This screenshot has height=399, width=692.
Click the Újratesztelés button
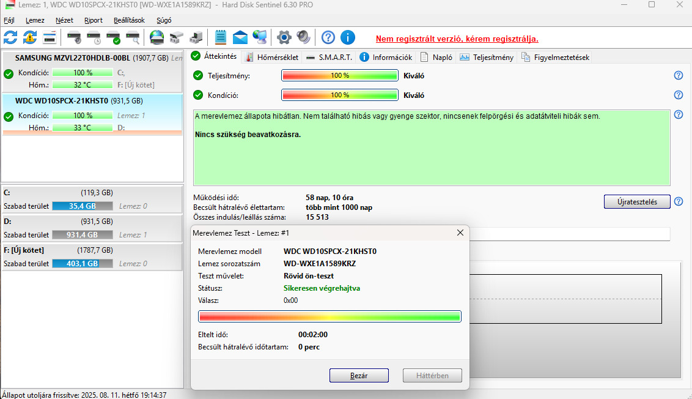point(637,202)
